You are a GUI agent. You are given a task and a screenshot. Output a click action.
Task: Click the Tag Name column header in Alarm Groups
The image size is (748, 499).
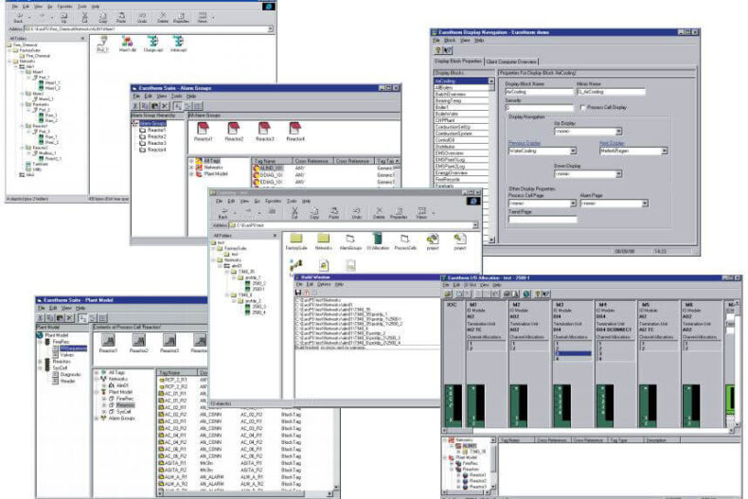click(264, 161)
